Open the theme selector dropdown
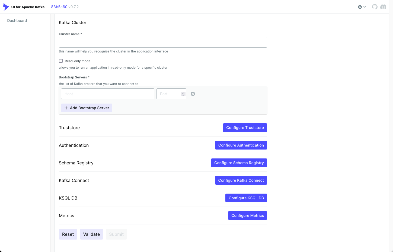 tap(362, 7)
